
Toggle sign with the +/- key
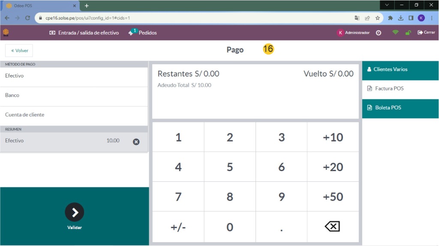tap(178, 227)
